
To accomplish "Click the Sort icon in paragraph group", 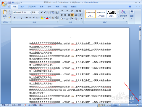I will [78, 18].
